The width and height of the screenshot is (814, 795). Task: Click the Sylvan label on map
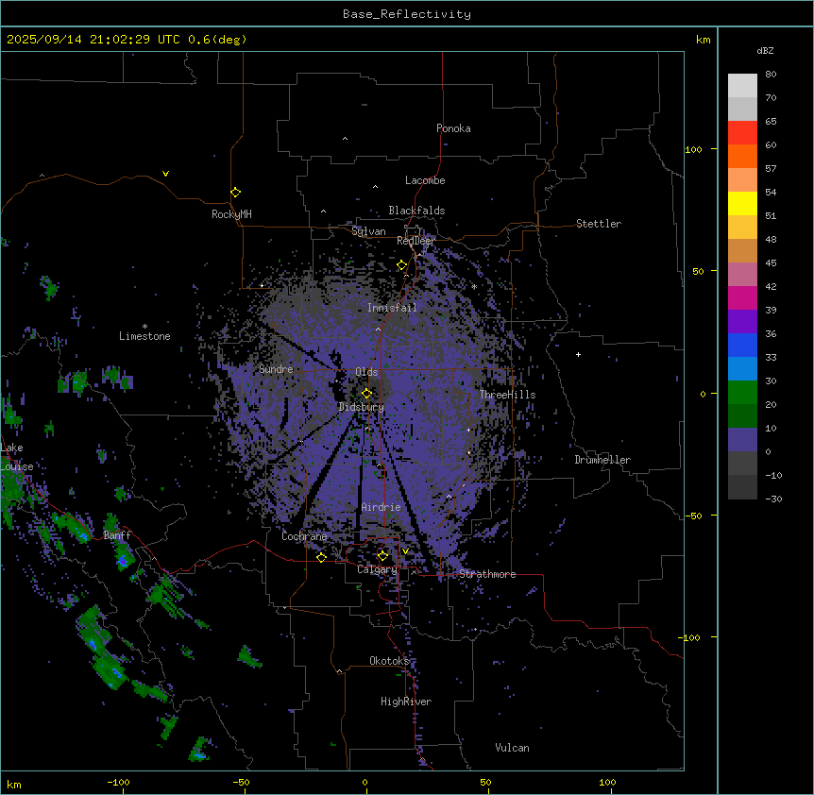(368, 231)
